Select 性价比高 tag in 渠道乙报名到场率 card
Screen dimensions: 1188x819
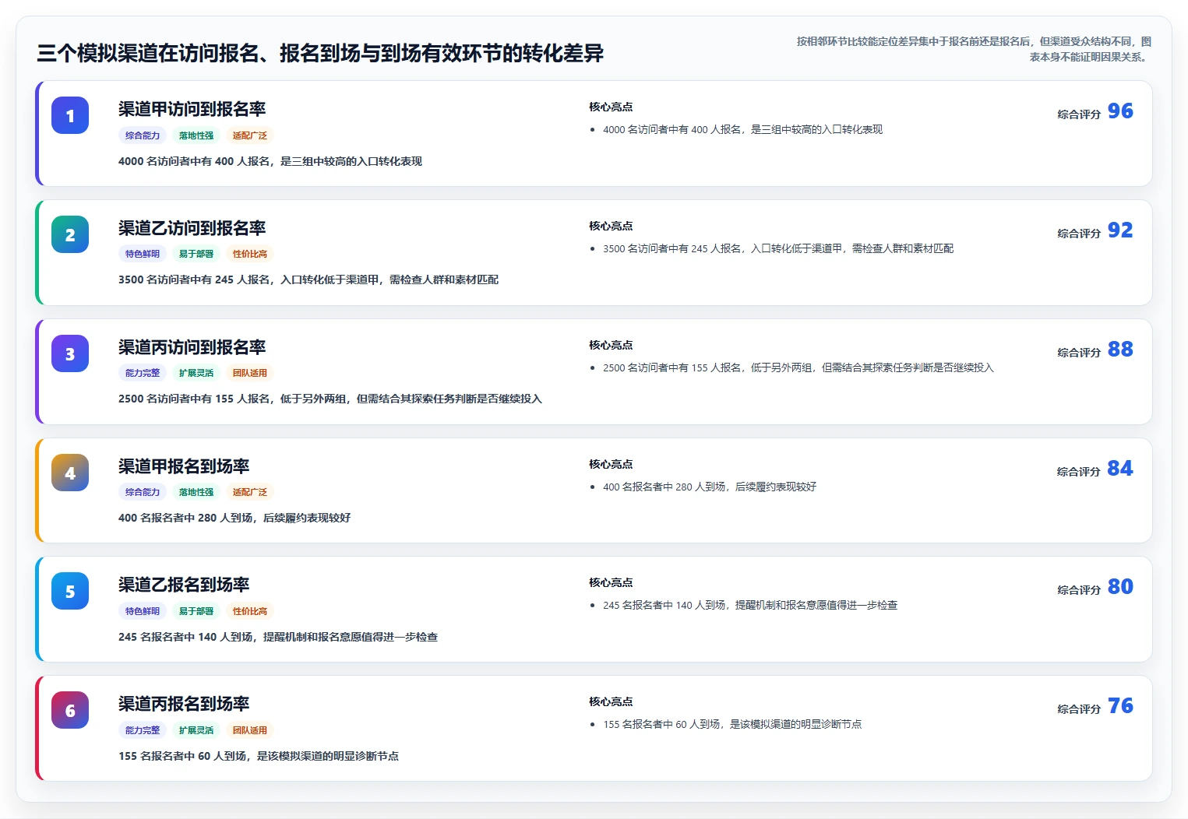click(x=250, y=611)
